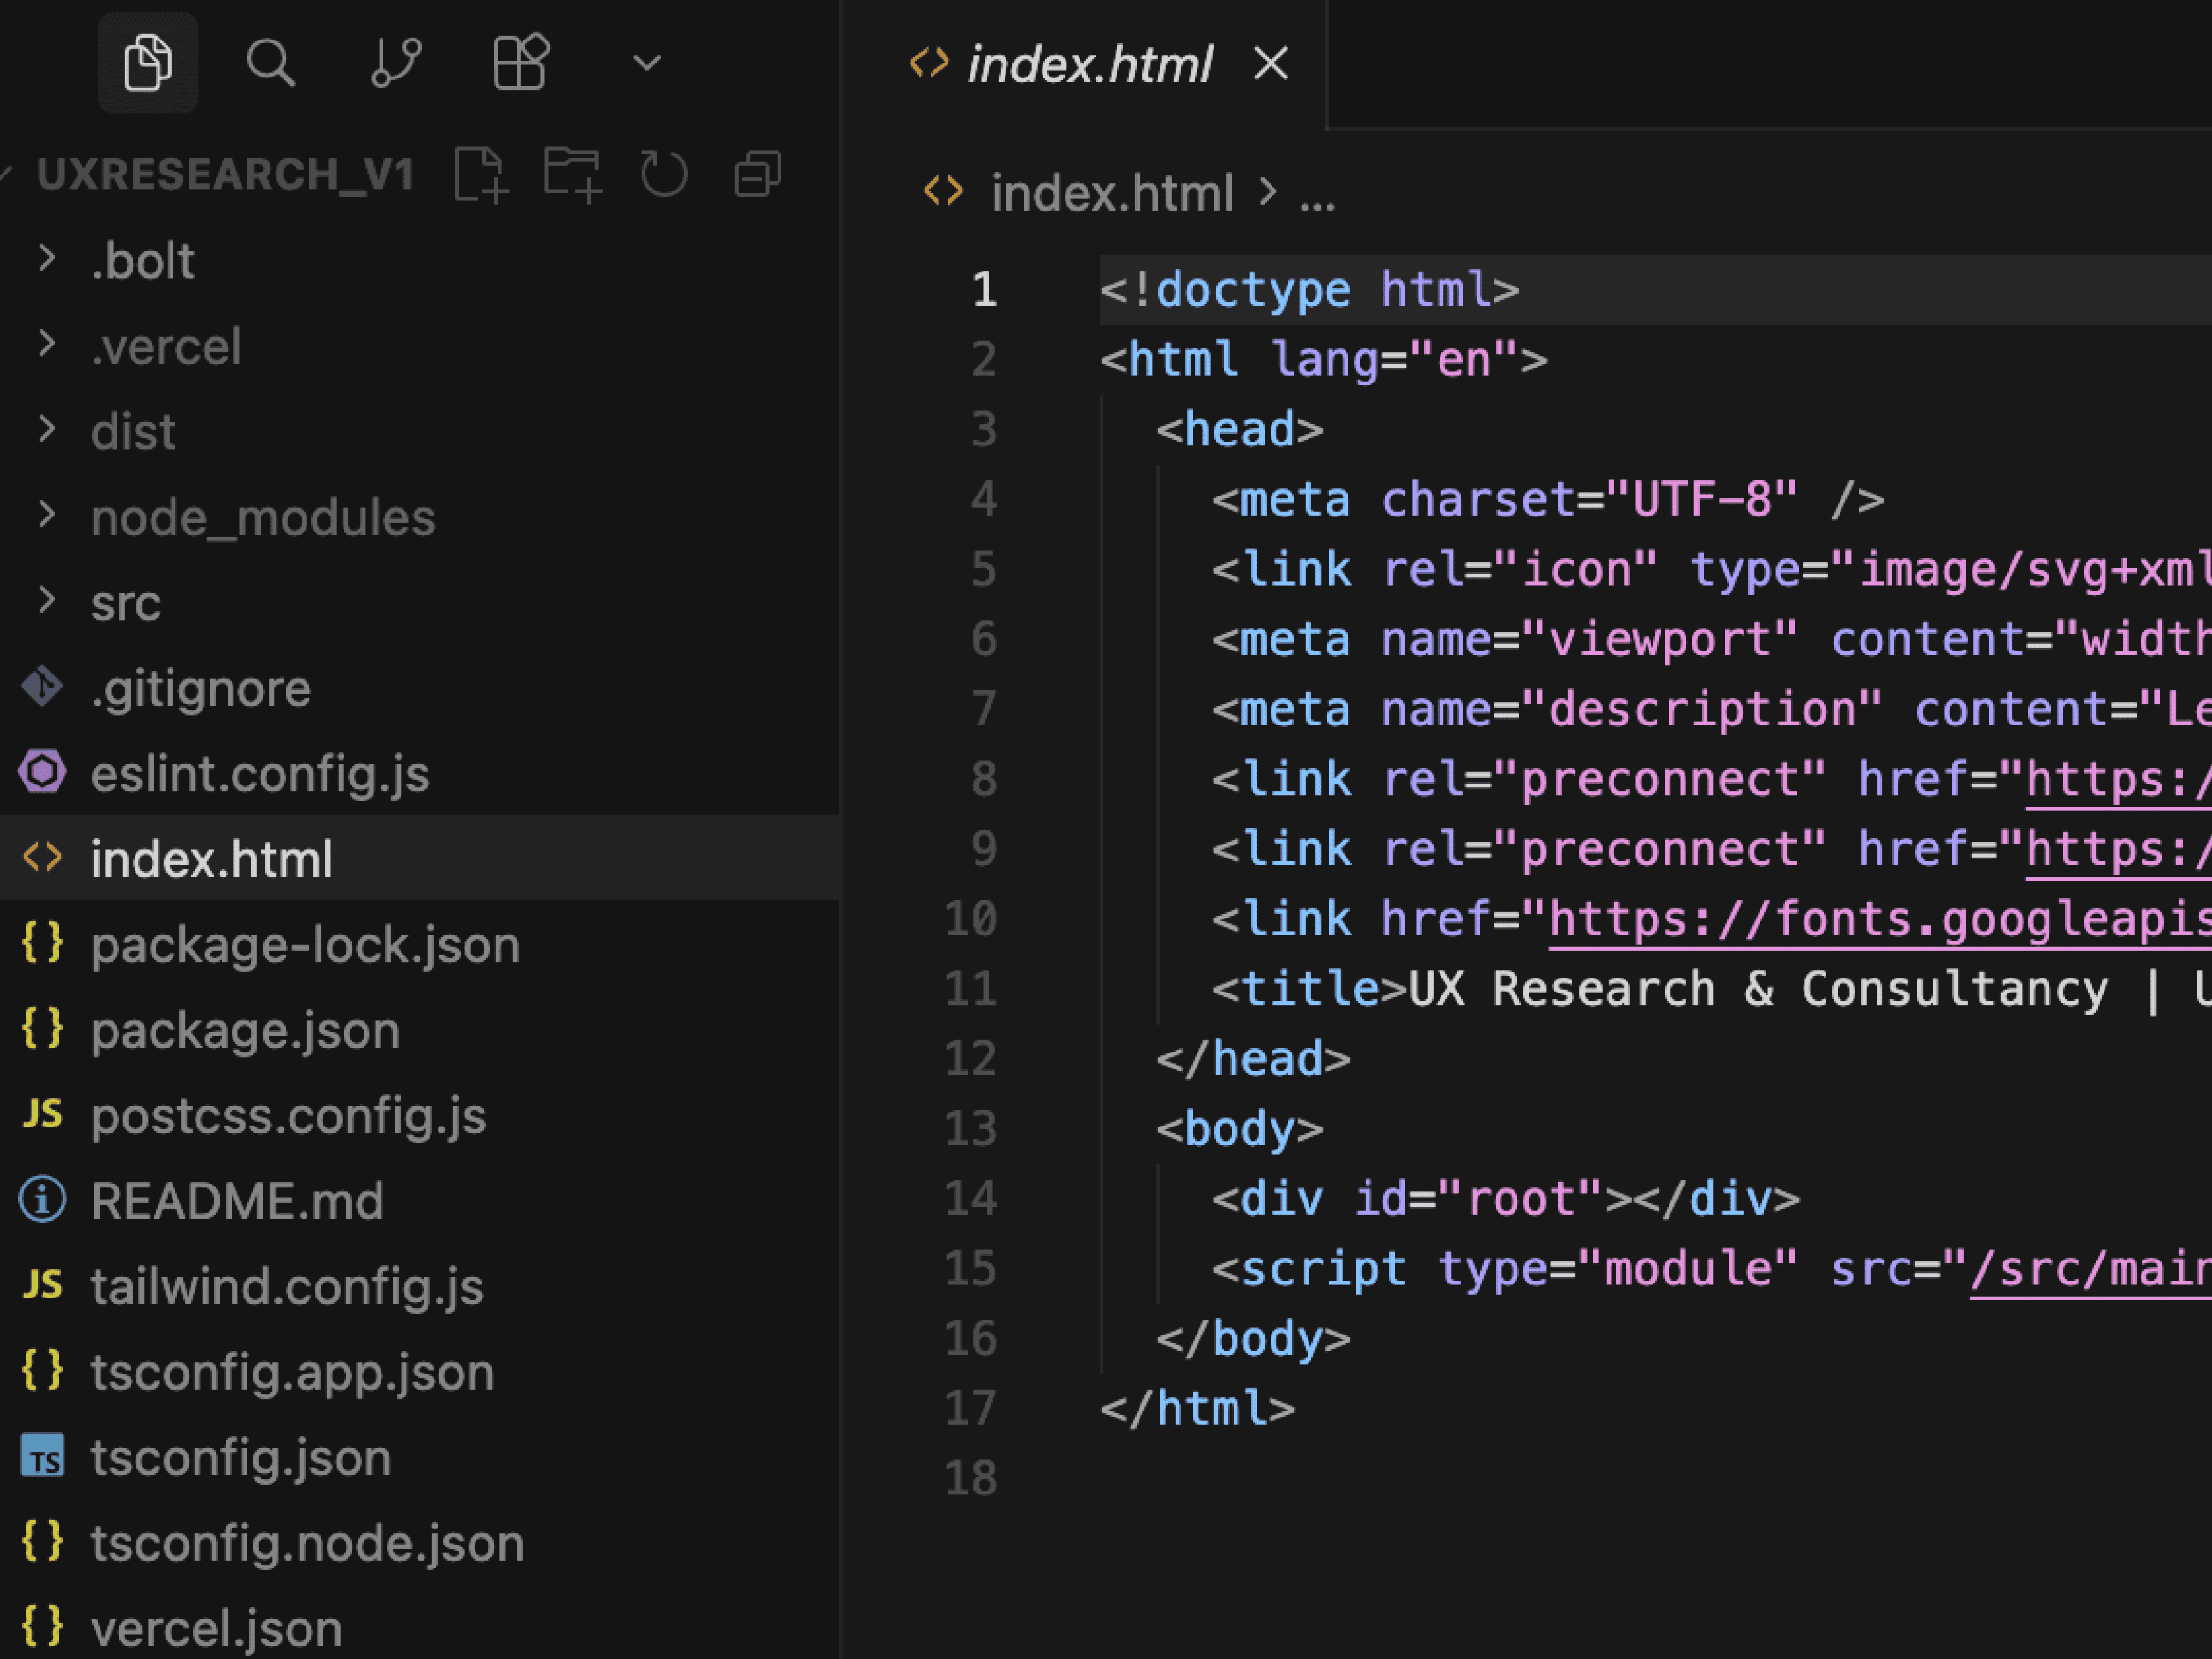Open the Extensions view icon

[520, 62]
